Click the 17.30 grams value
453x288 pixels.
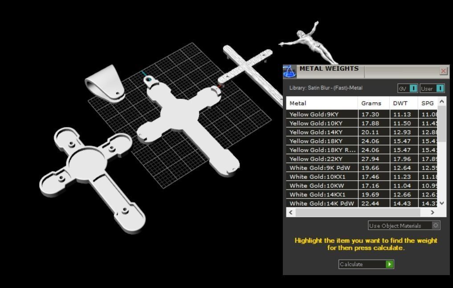point(370,114)
